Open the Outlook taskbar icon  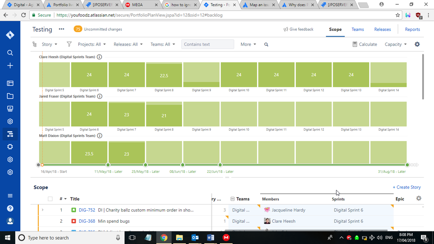click(x=195, y=237)
